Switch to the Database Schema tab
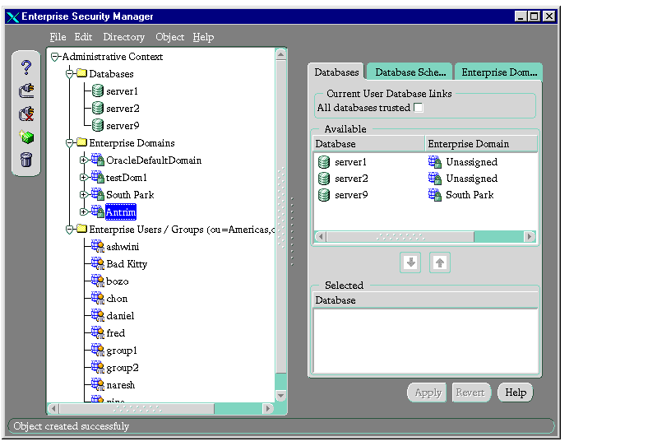The width and height of the screenshot is (648, 446). pos(410,72)
